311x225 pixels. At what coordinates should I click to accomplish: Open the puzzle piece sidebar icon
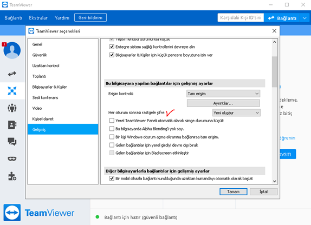pyautogui.click(x=12, y=176)
